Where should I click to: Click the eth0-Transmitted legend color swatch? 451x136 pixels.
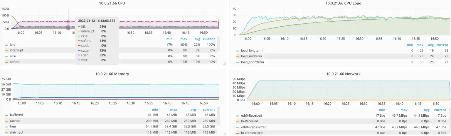click(x=238, y=127)
